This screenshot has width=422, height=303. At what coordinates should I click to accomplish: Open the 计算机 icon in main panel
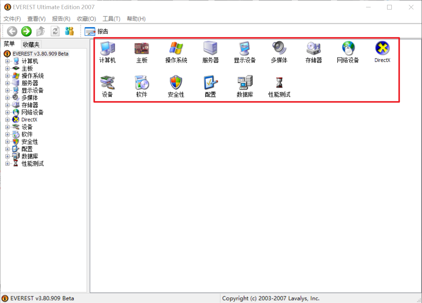coord(108,48)
